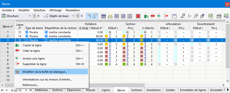Viewport: 230px width, 93px height.
Task: Click the blue X deselect icon
Action: point(123,16)
